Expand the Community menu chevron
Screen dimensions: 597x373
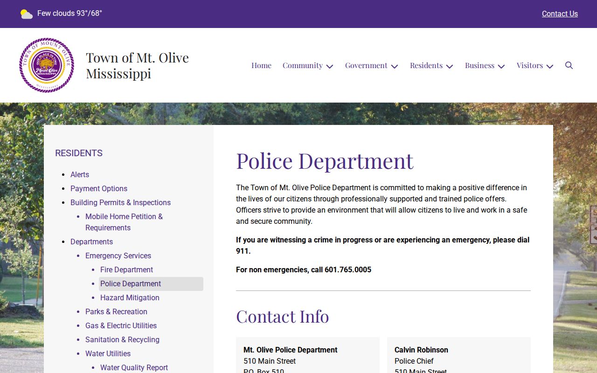pyautogui.click(x=330, y=66)
